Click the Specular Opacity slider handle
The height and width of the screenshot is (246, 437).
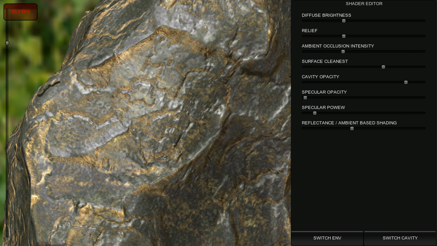(x=305, y=98)
